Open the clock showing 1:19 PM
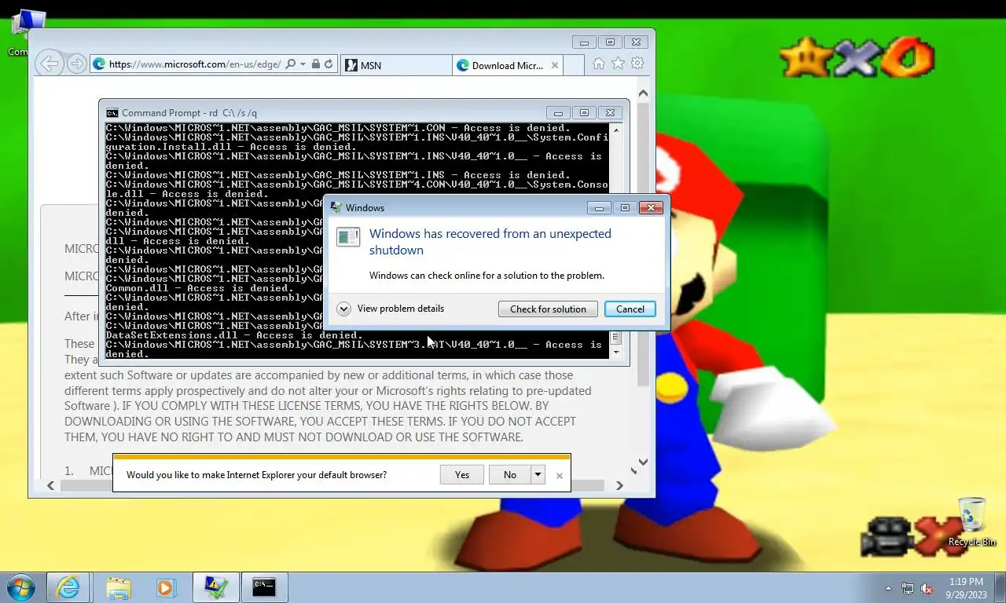 pyautogui.click(x=966, y=587)
